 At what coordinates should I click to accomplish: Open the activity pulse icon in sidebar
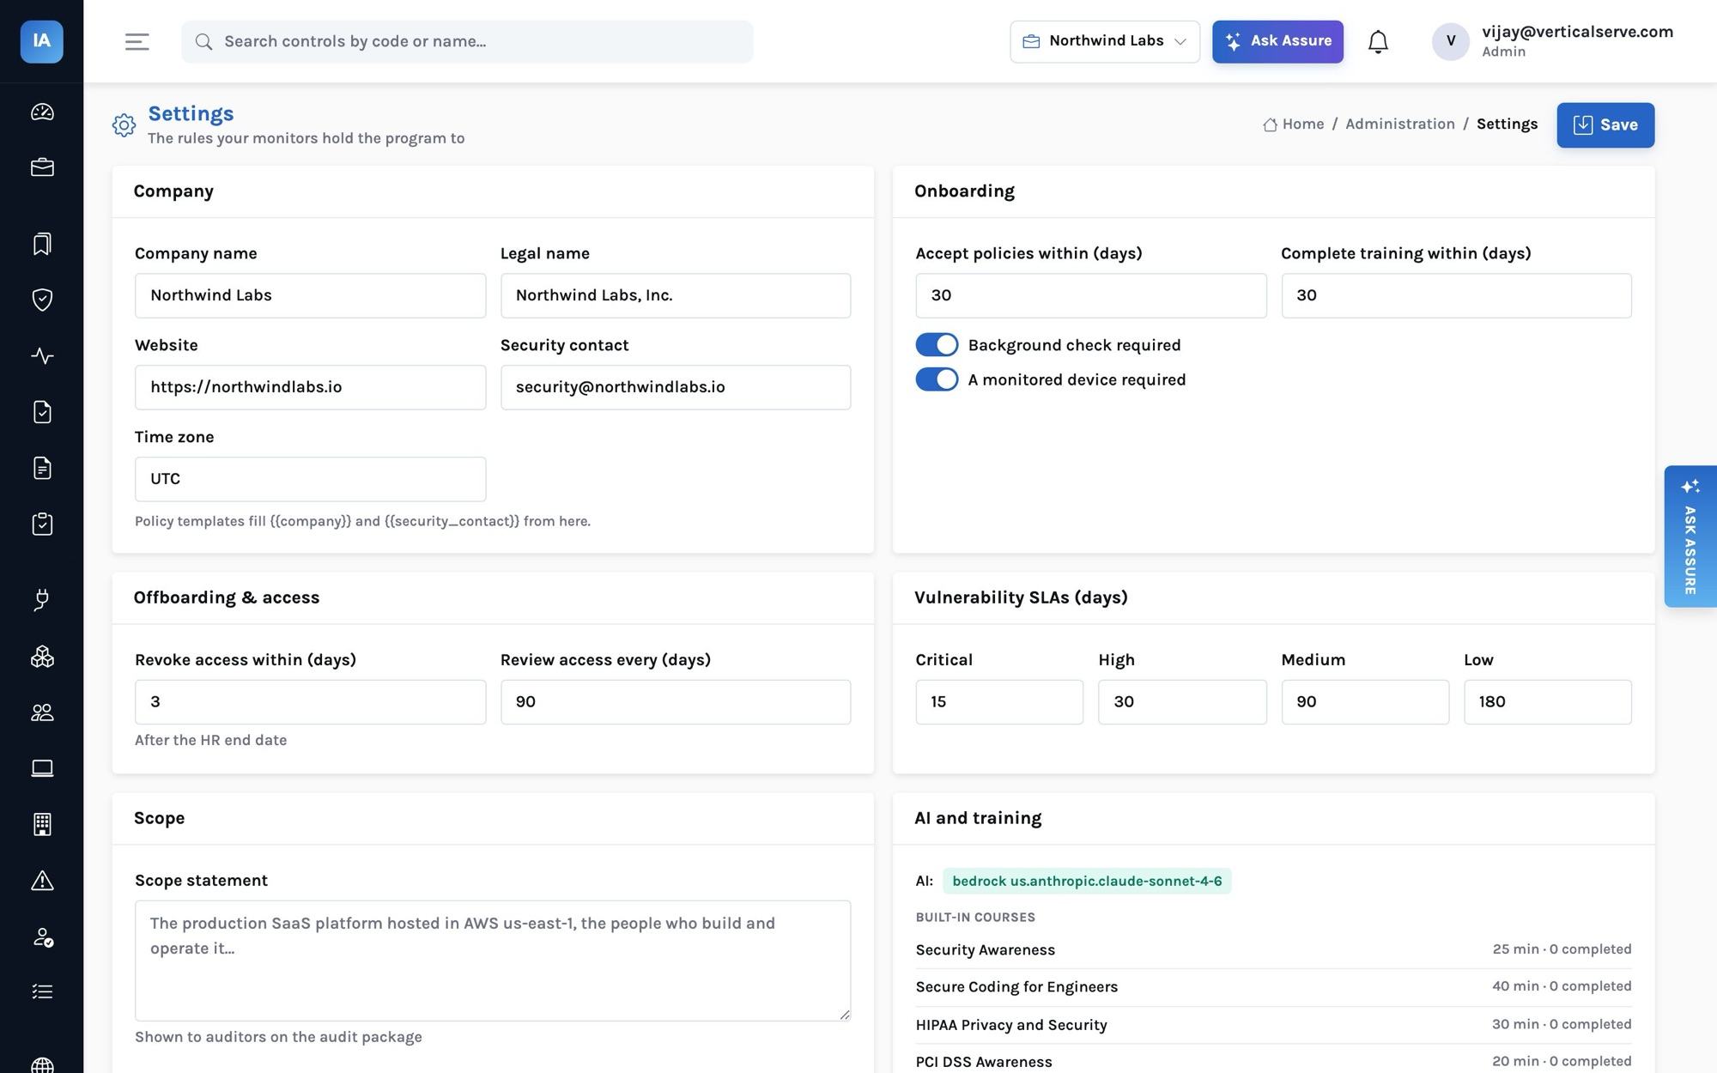tap(42, 355)
